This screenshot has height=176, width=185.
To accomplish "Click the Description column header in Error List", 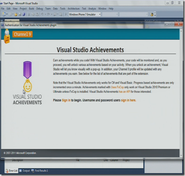I will click(x=17, y=160).
